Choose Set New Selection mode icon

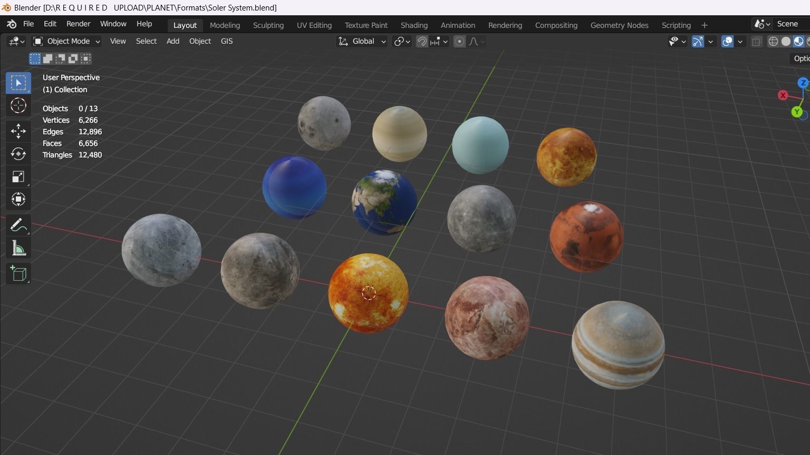point(35,58)
